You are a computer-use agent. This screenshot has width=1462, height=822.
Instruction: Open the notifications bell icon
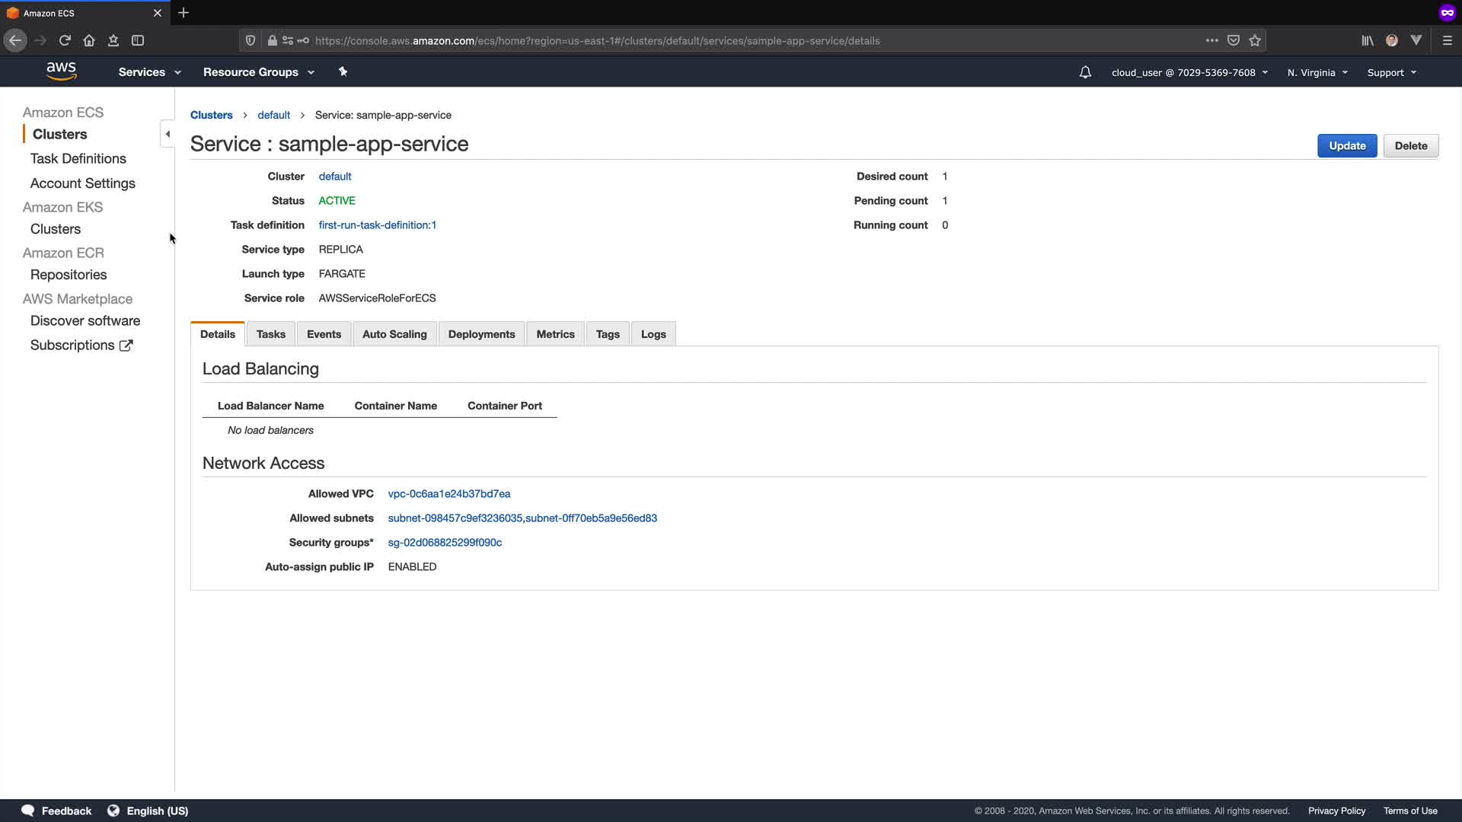point(1085,72)
